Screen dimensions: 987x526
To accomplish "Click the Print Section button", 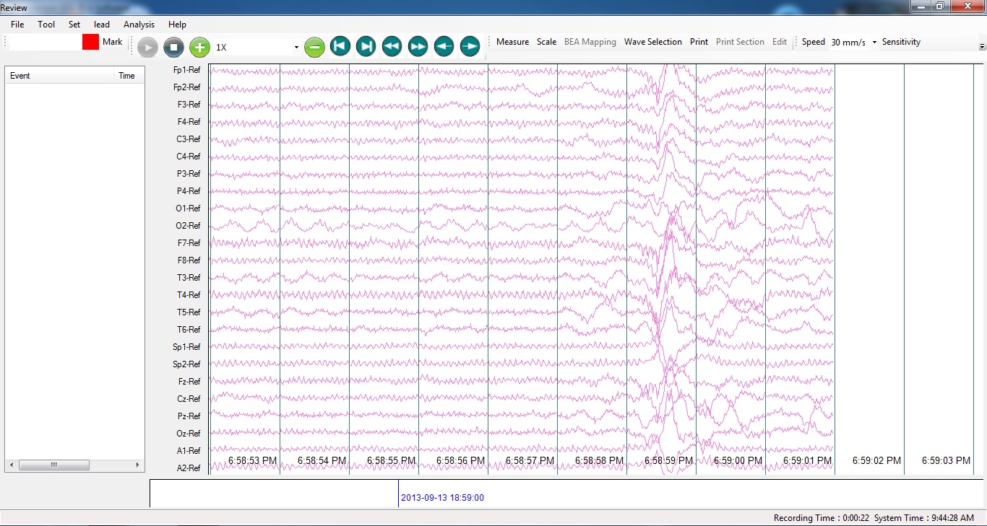I will coord(740,42).
